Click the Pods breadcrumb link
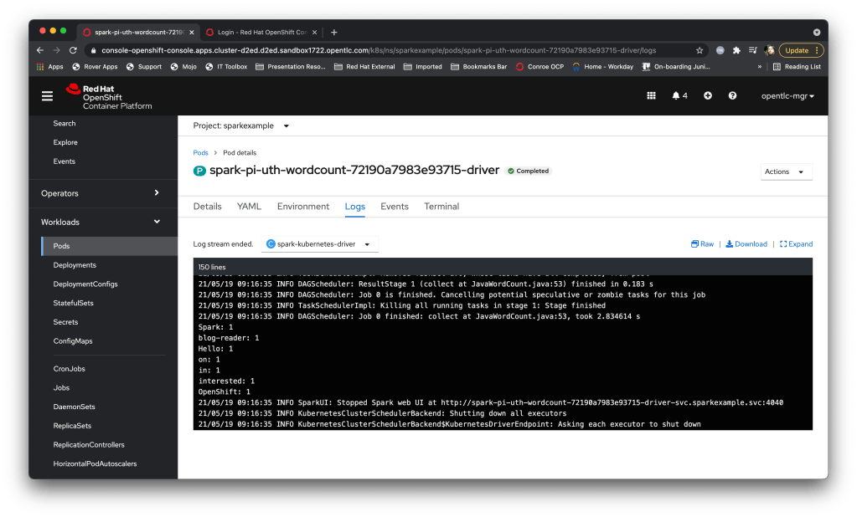Image resolution: width=857 pixels, height=517 pixels. [x=201, y=153]
